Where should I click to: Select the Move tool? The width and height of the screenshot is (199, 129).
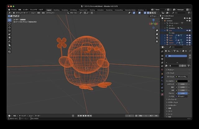click(x=10, y=27)
